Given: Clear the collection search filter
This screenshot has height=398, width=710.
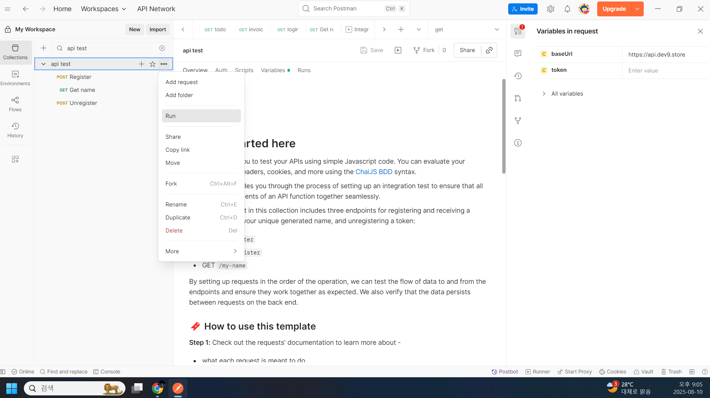Looking at the screenshot, I should 162,48.
